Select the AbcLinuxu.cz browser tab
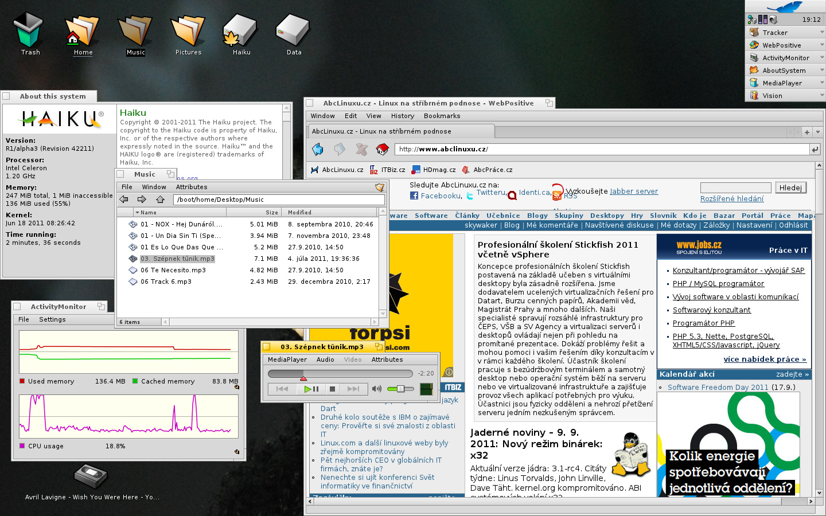This screenshot has height=516, width=826. [x=401, y=131]
